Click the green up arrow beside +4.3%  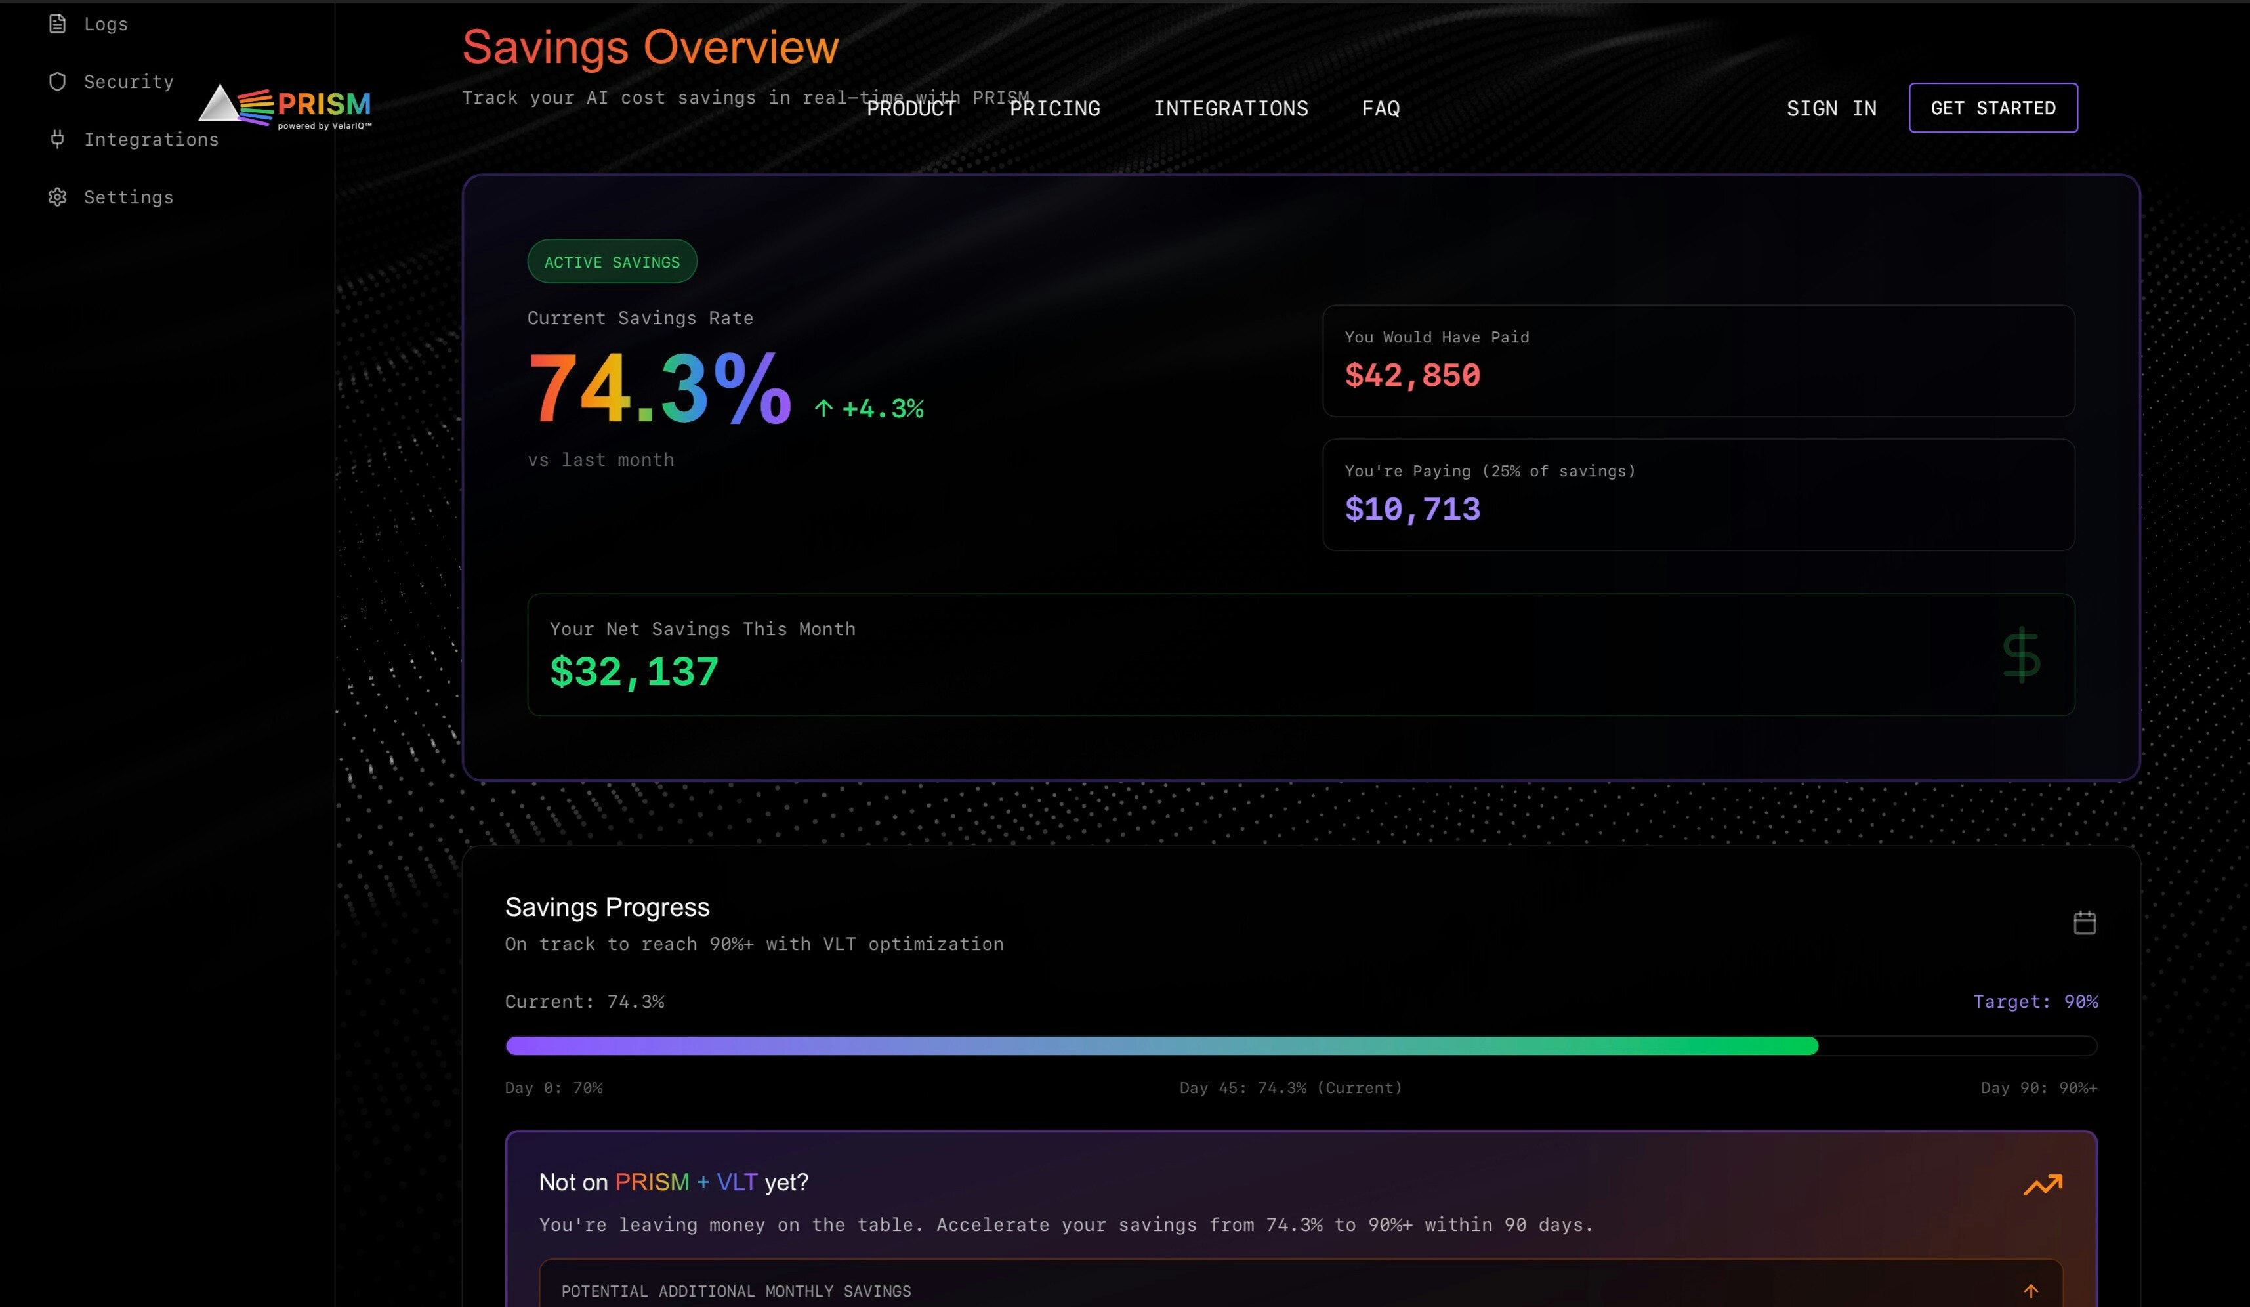click(x=823, y=409)
